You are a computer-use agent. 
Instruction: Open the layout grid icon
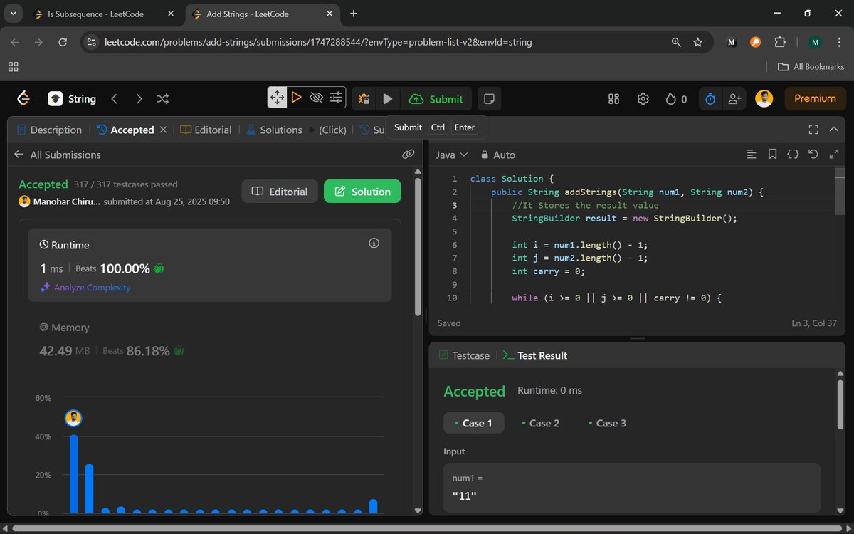613,99
